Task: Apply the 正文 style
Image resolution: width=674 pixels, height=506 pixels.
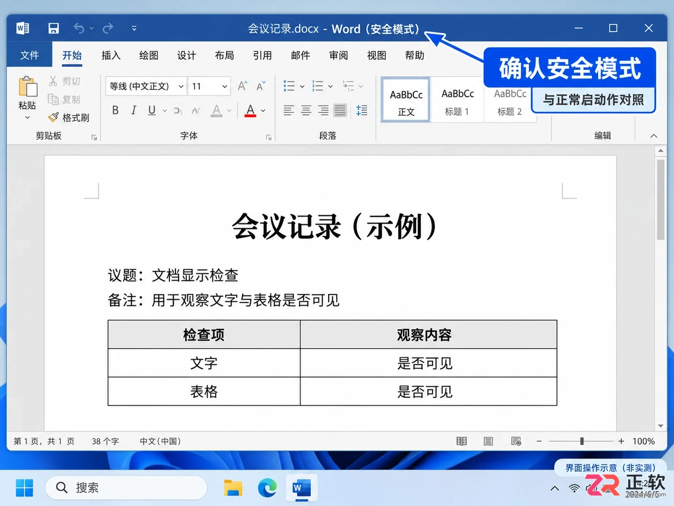Action: coord(406,100)
